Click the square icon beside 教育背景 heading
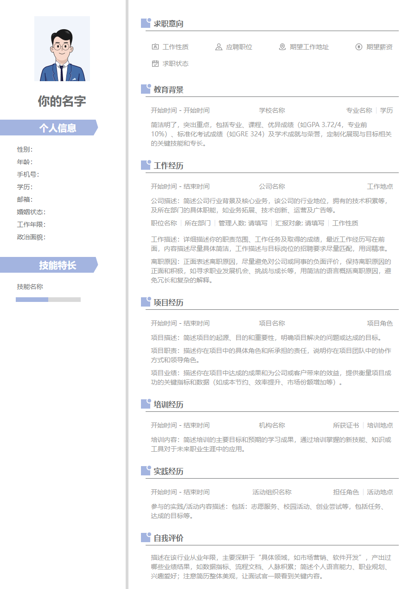Screen dimensions: 415x589 pyautogui.click(x=146, y=89)
